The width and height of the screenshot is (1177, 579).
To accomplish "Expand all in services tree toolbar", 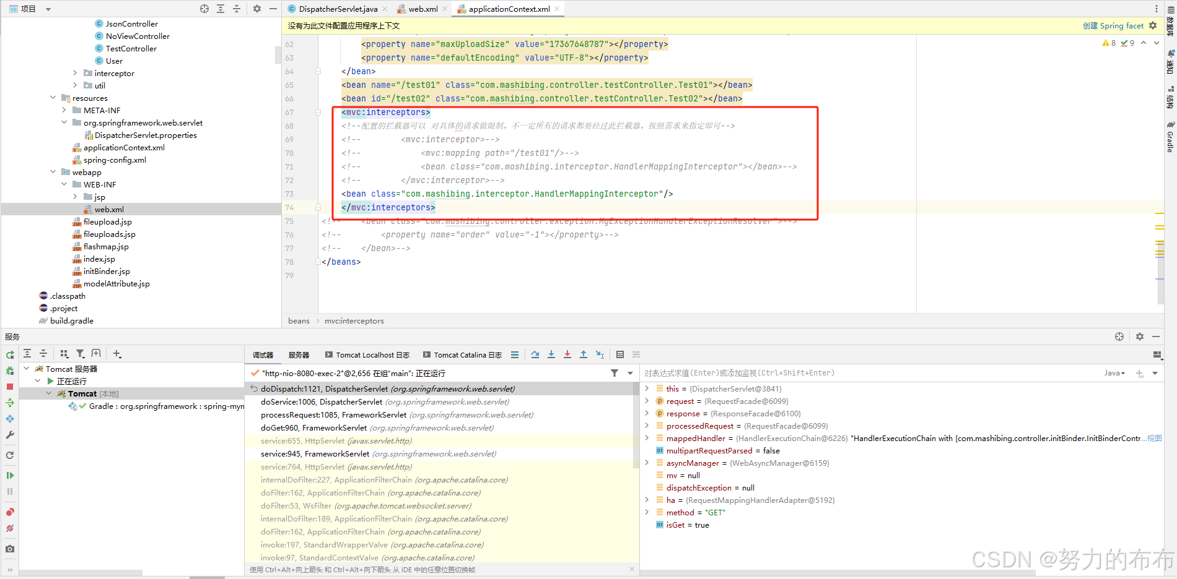I will (x=27, y=353).
